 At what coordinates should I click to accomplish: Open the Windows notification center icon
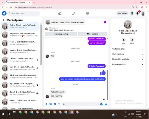pos(145,114)
